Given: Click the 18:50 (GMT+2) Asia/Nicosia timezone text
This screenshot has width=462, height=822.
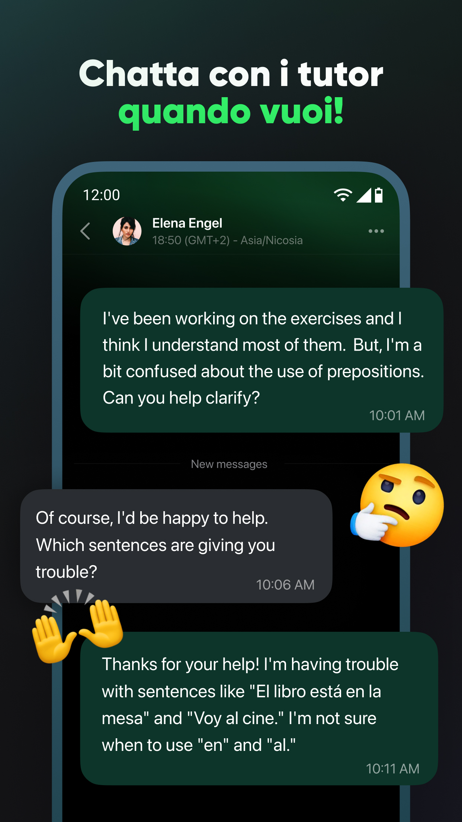Looking at the screenshot, I should coord(227,240).
